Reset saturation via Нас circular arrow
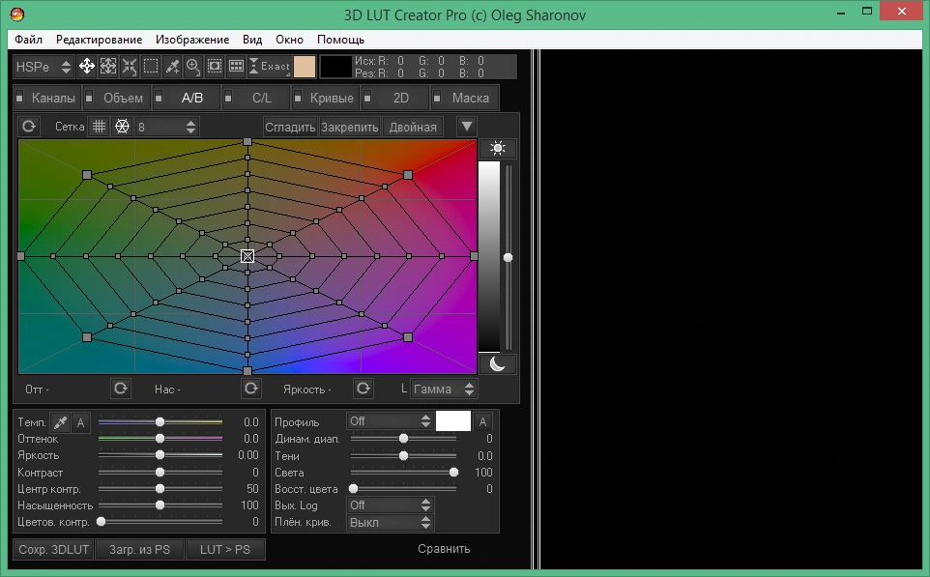Viewport: 930px width, 577px height. [x=251, y=389]
